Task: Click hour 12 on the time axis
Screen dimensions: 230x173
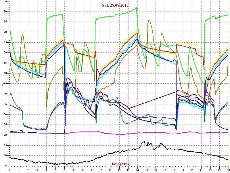Action: [x=119, y=170]
